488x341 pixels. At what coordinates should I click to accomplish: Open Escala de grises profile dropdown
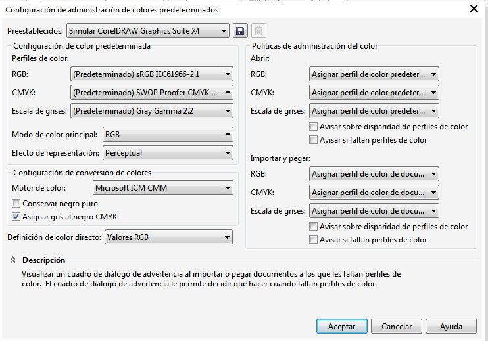tap(151, 111)
